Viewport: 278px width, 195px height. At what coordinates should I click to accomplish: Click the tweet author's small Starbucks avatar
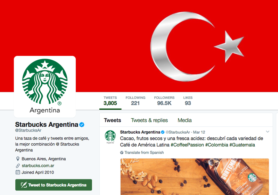coord(110,137)
